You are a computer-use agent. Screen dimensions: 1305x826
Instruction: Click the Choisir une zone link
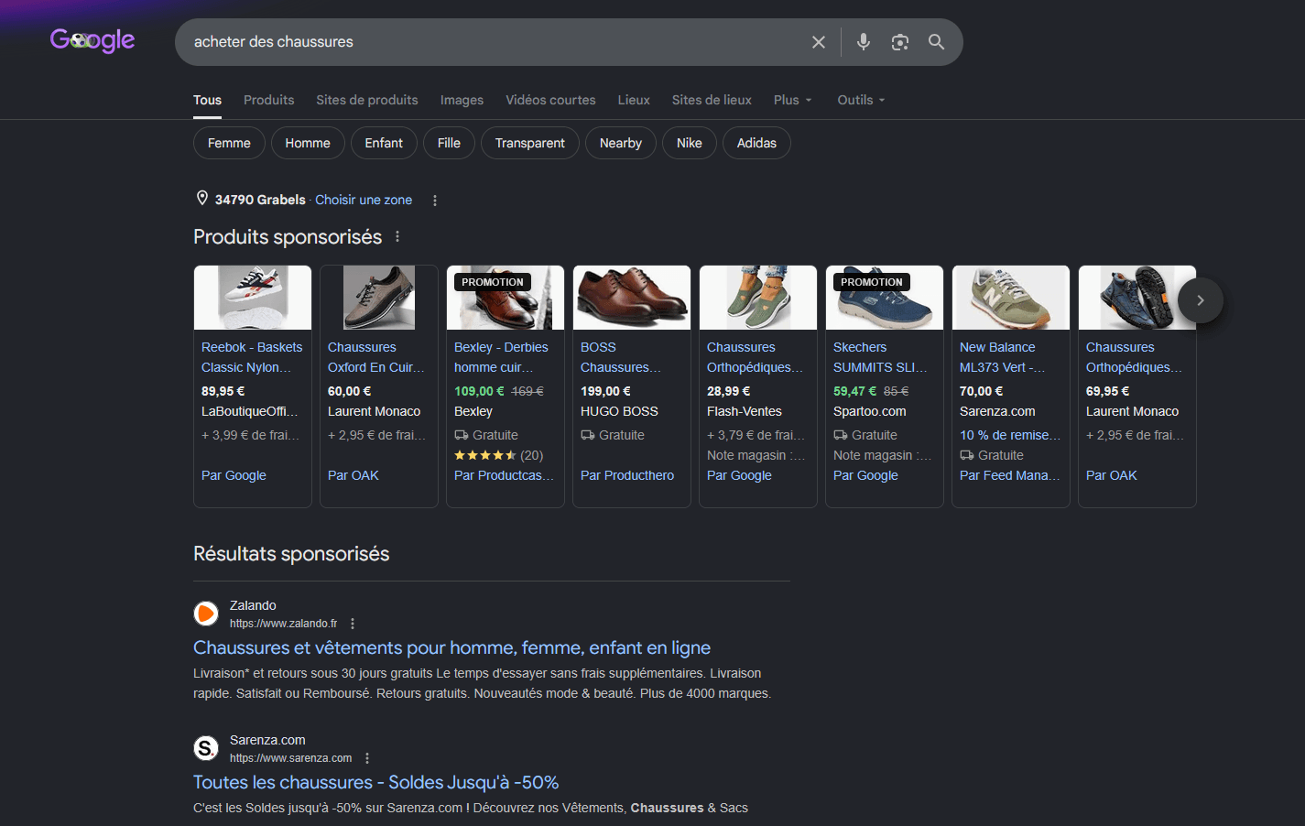[364, 200]
